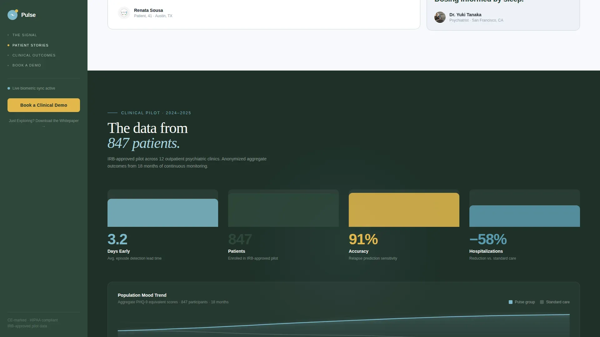Select Book a Demo nav link
This screenshot has width=600, height=337.
coord(27,65)
